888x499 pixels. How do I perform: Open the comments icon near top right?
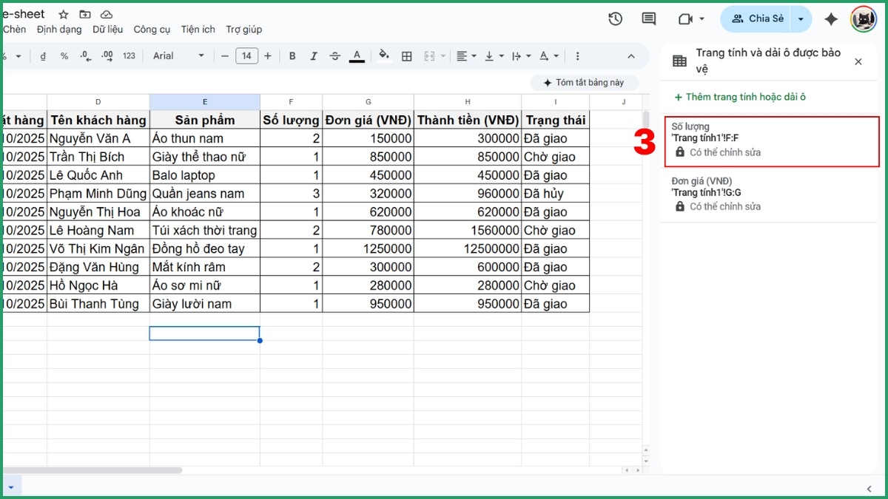(x=649, y=18)
